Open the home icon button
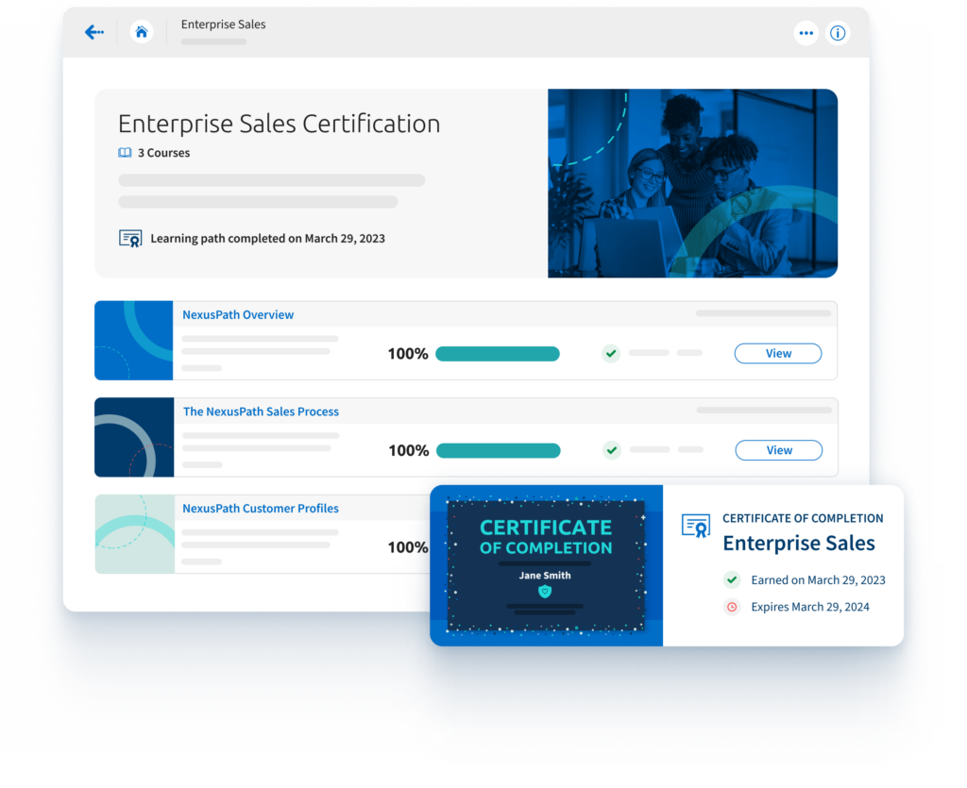This screenshot has height=788, width=967. (x=142, y=31)
